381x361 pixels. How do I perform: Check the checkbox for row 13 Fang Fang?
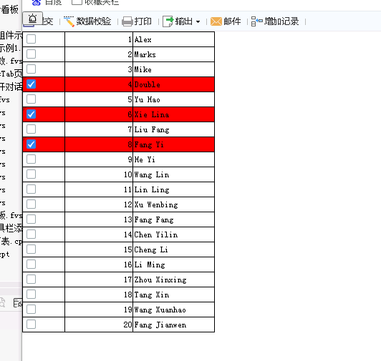tap(31, 219)
